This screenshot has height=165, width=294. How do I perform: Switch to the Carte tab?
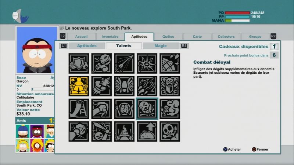(197, 37)
